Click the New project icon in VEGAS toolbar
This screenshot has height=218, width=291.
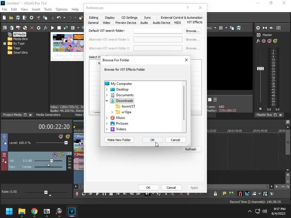[x=4, y=18]
